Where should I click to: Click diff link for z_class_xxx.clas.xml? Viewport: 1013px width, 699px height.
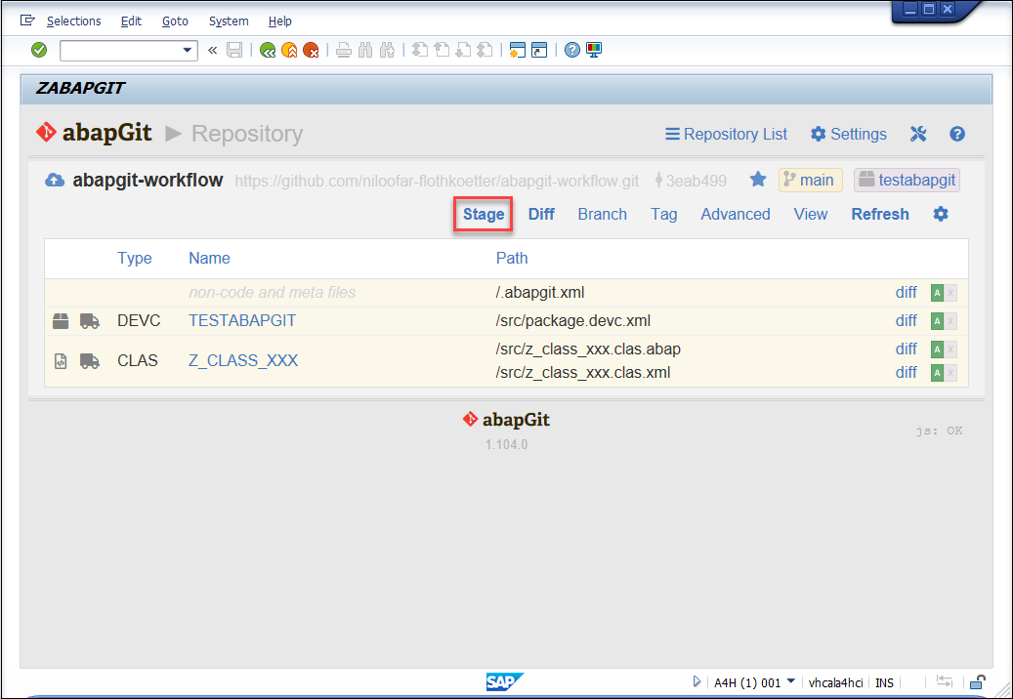pos(906,372)
